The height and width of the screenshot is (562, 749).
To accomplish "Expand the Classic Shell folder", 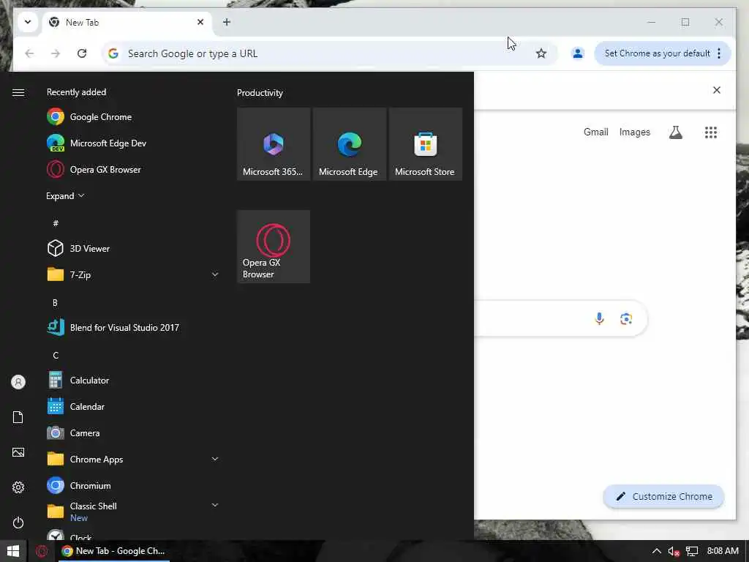I will coord(215,505).
